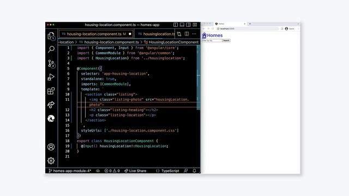Click the editor minimap scrollbar

click(x=198, y=77)
